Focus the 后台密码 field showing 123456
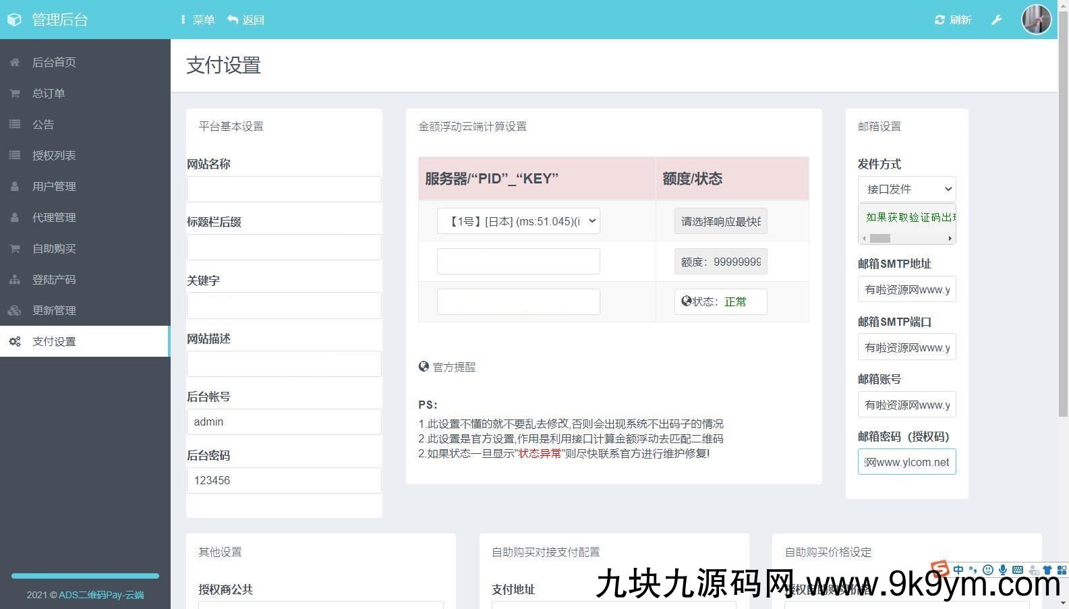1069x609 pixels. click(284, 480)
